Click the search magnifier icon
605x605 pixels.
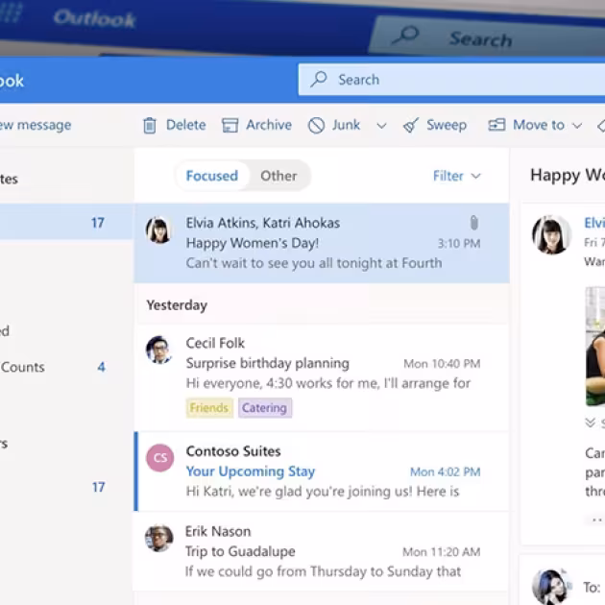(319, 80)
